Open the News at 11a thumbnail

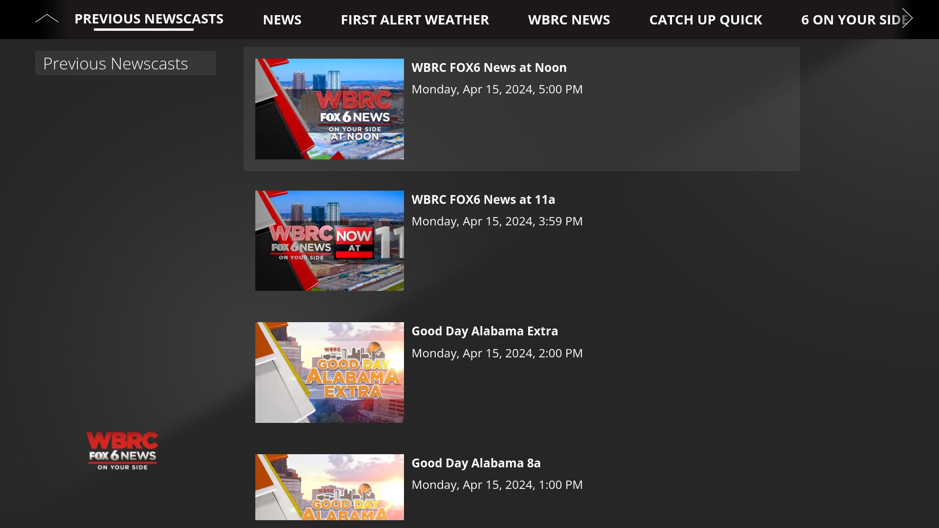[x=330, y=241]
